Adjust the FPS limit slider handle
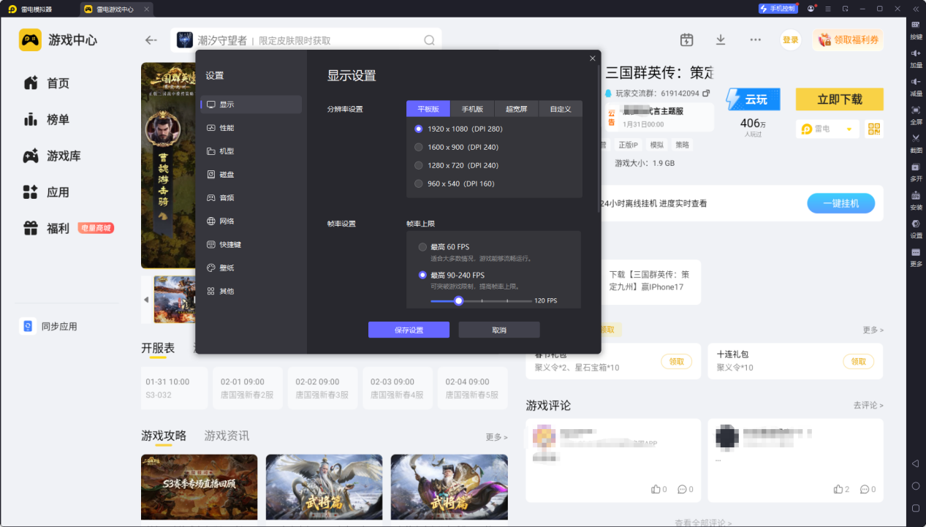Screen dimensions: 926x527 click(x=458, y=300)
